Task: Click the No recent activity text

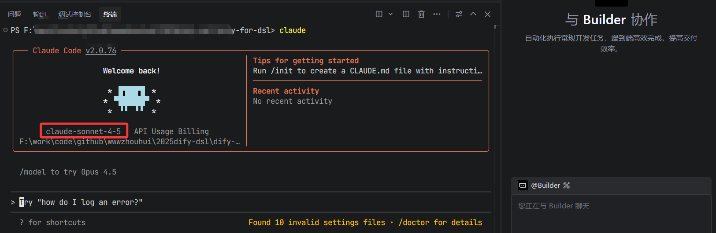Action: [x=293, y=101]
